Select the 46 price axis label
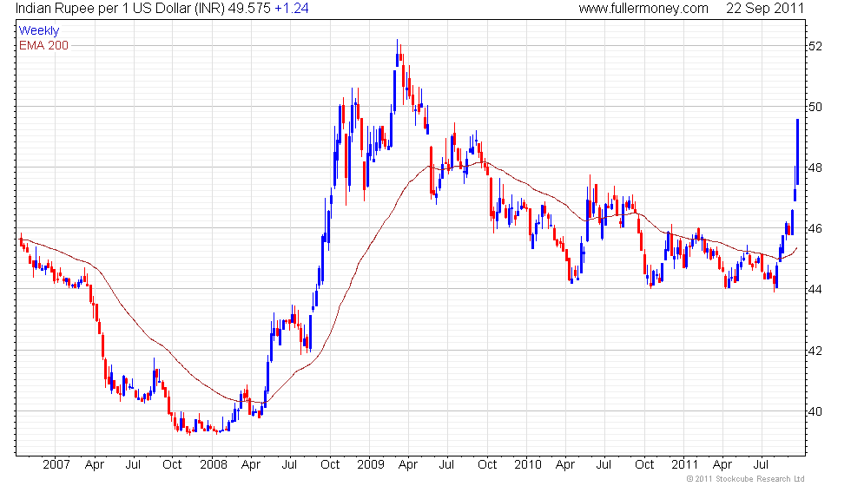The image size is (851, 486). point(815,228)
